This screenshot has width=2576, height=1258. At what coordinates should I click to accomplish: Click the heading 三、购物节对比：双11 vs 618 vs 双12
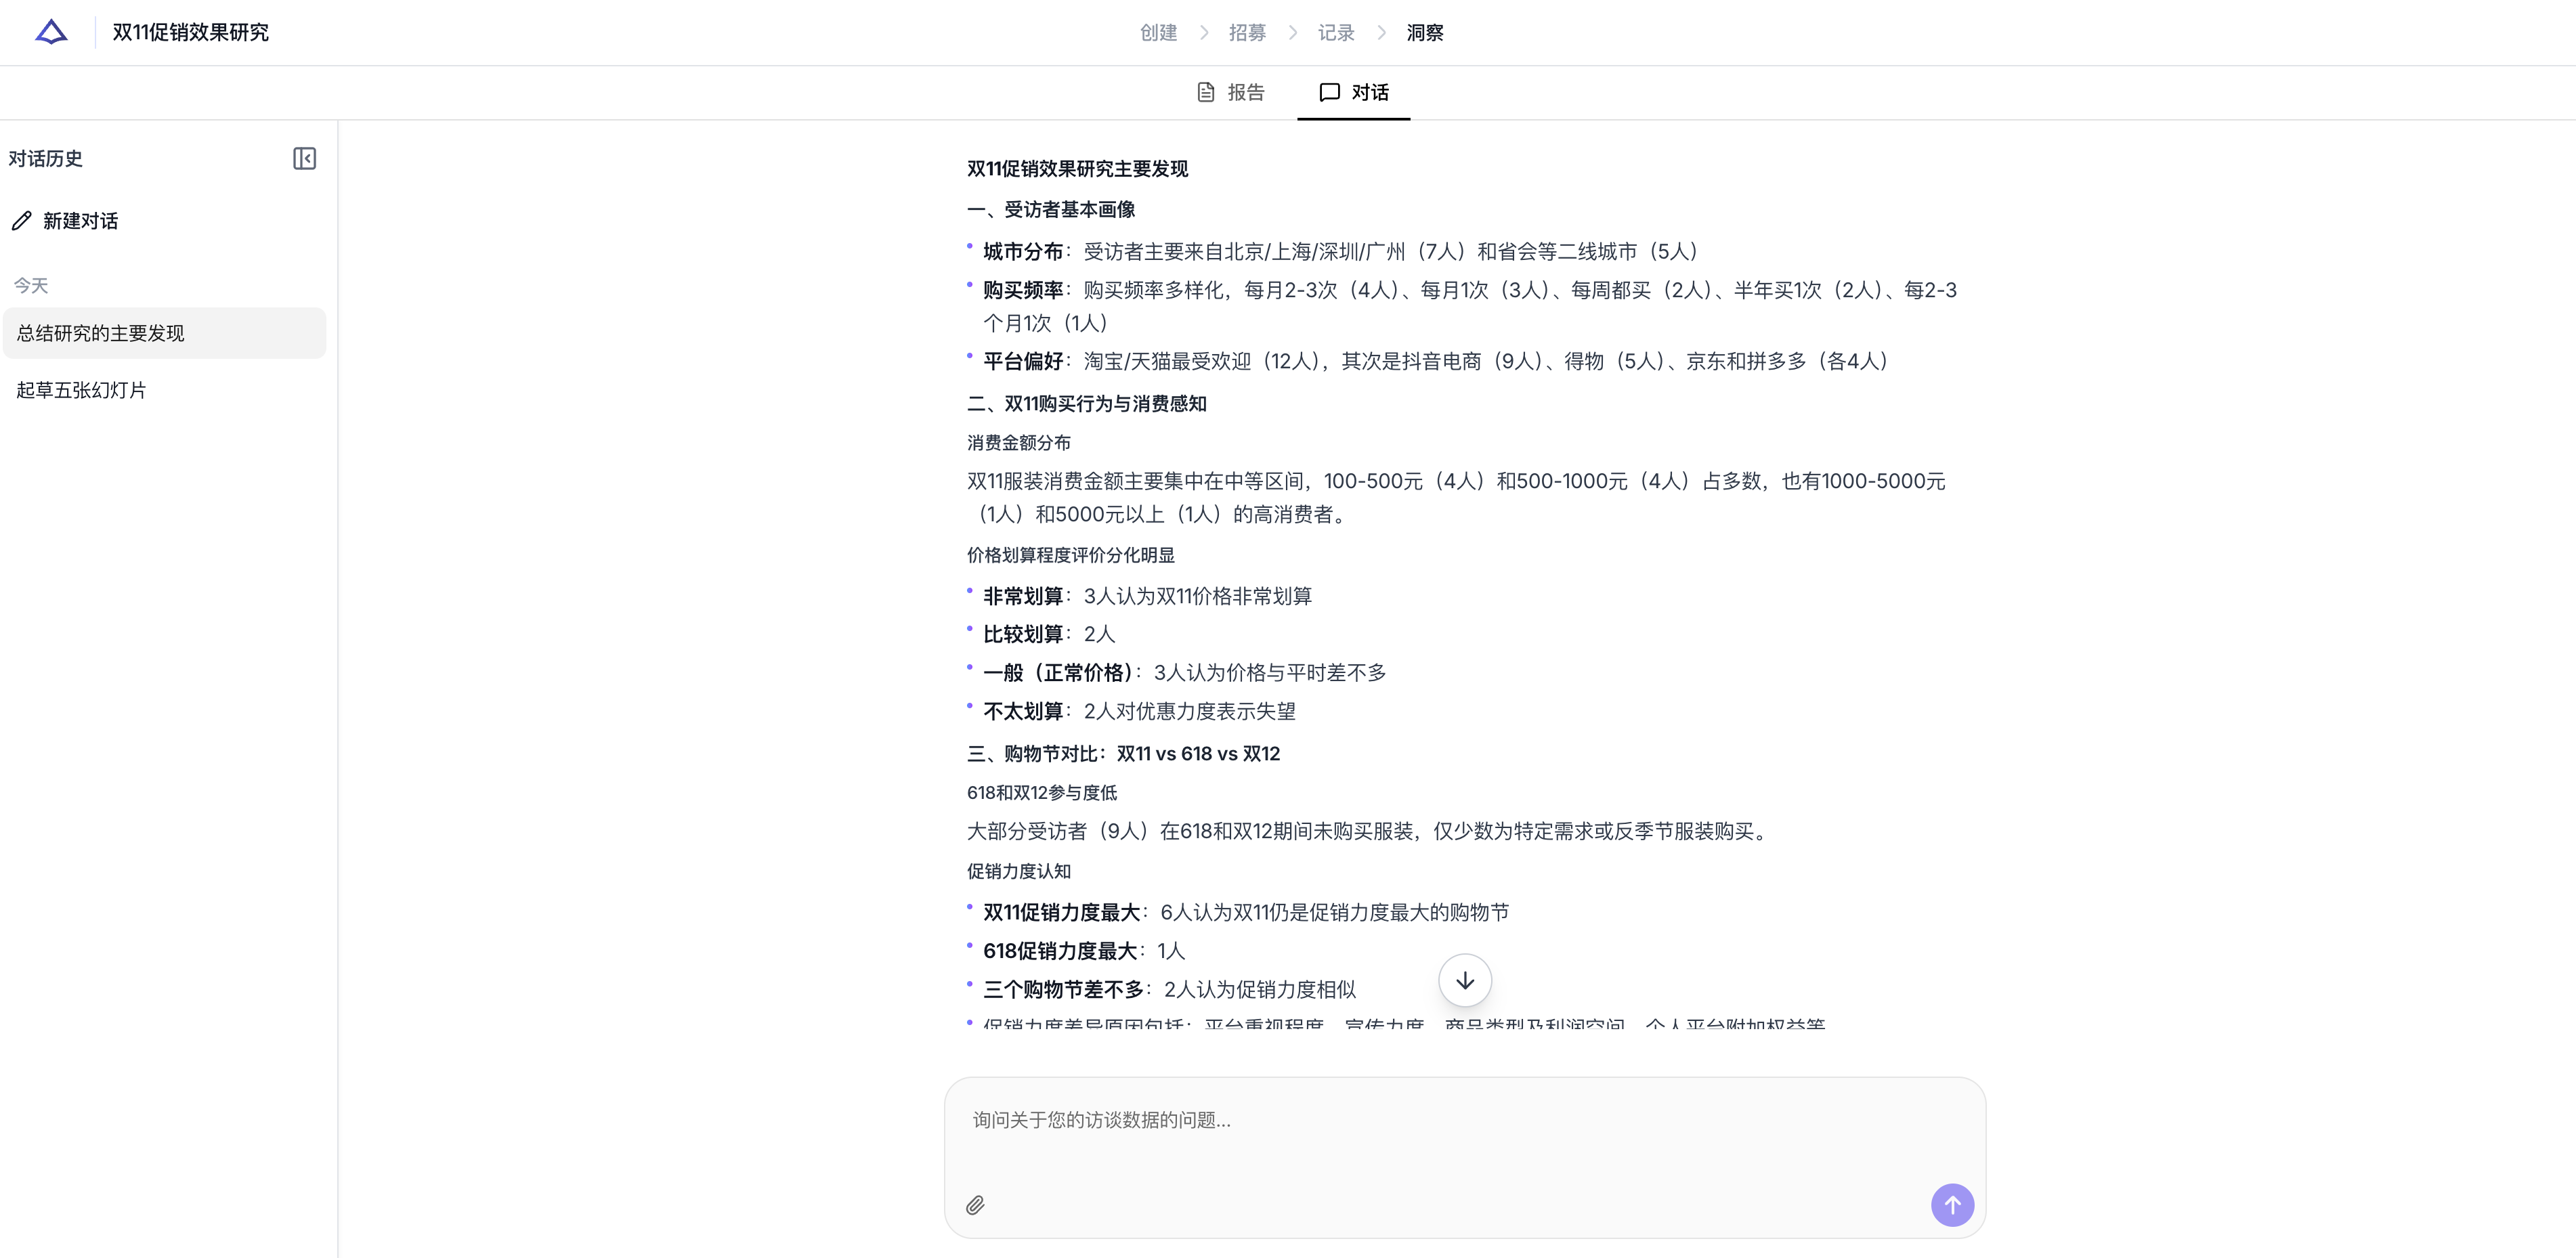pos(1123,754)
